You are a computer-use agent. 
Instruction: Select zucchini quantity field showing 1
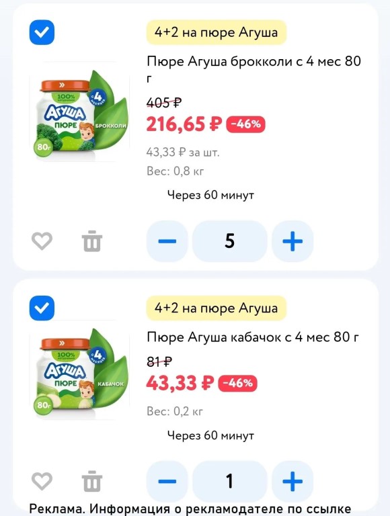click(x=229, y=481)
